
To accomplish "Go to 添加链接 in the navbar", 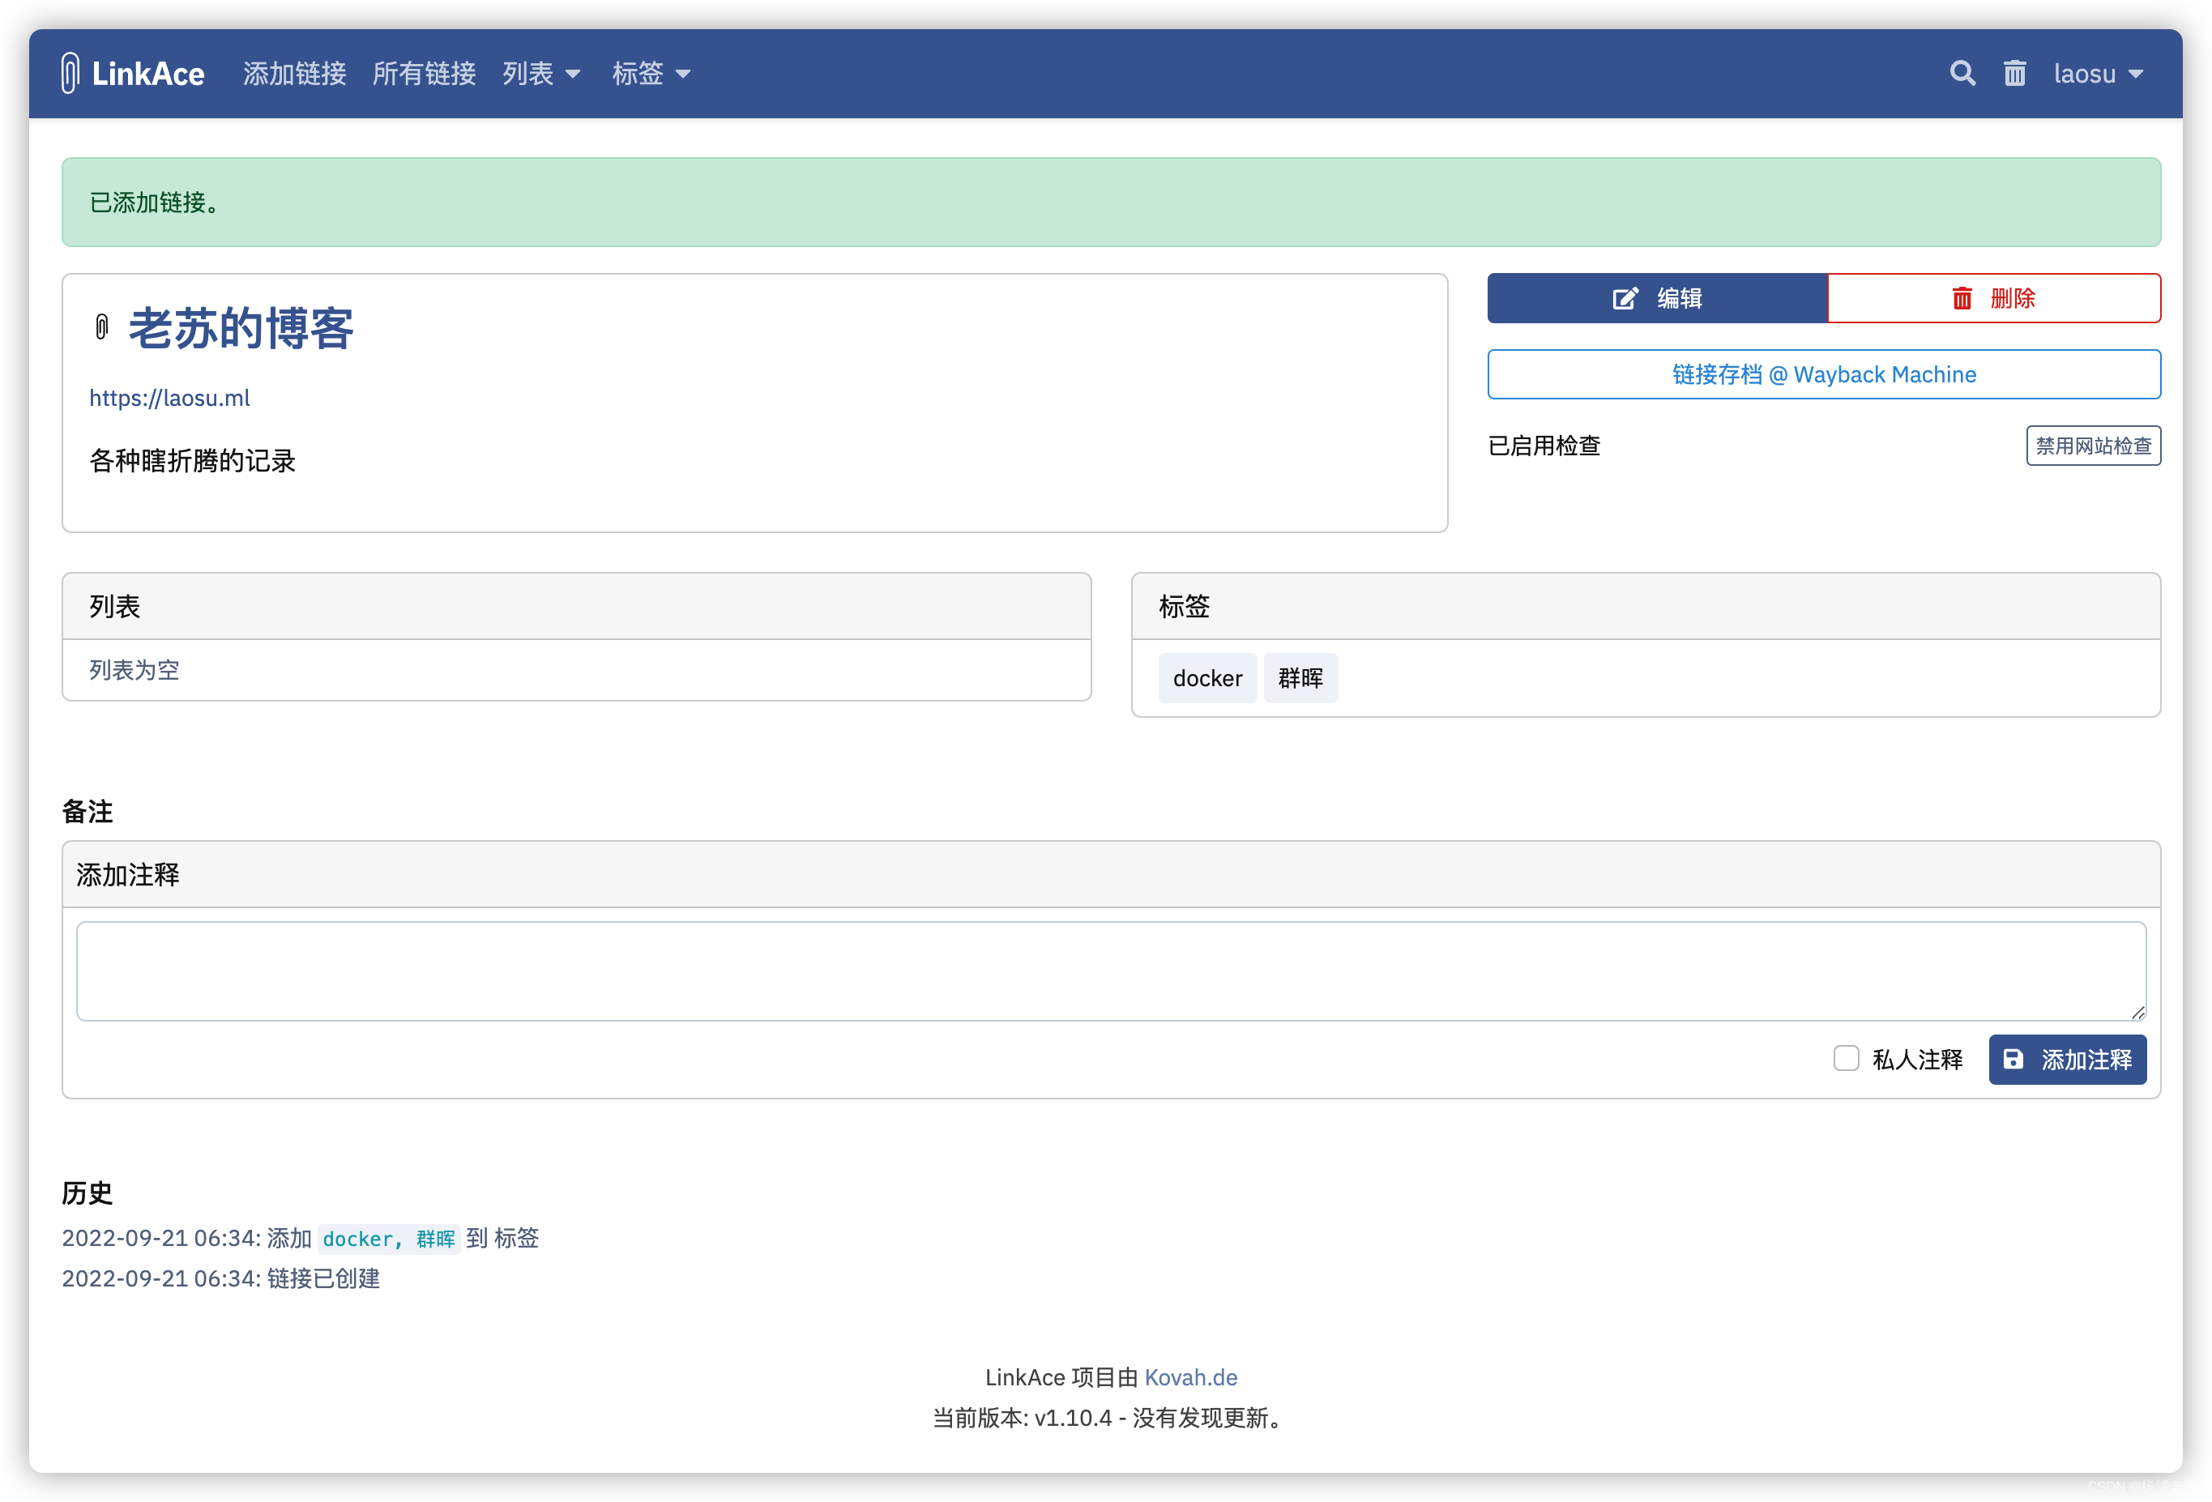I will point(294,73).
